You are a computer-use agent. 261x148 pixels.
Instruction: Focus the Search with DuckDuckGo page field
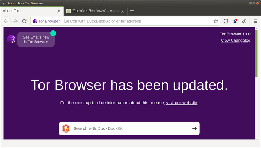pyautogui.click(x=129, y=129)
